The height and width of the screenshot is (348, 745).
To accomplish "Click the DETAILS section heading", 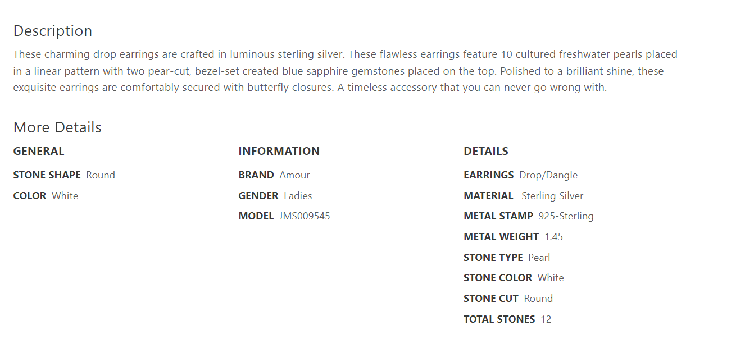I will [x=485, y=151].
